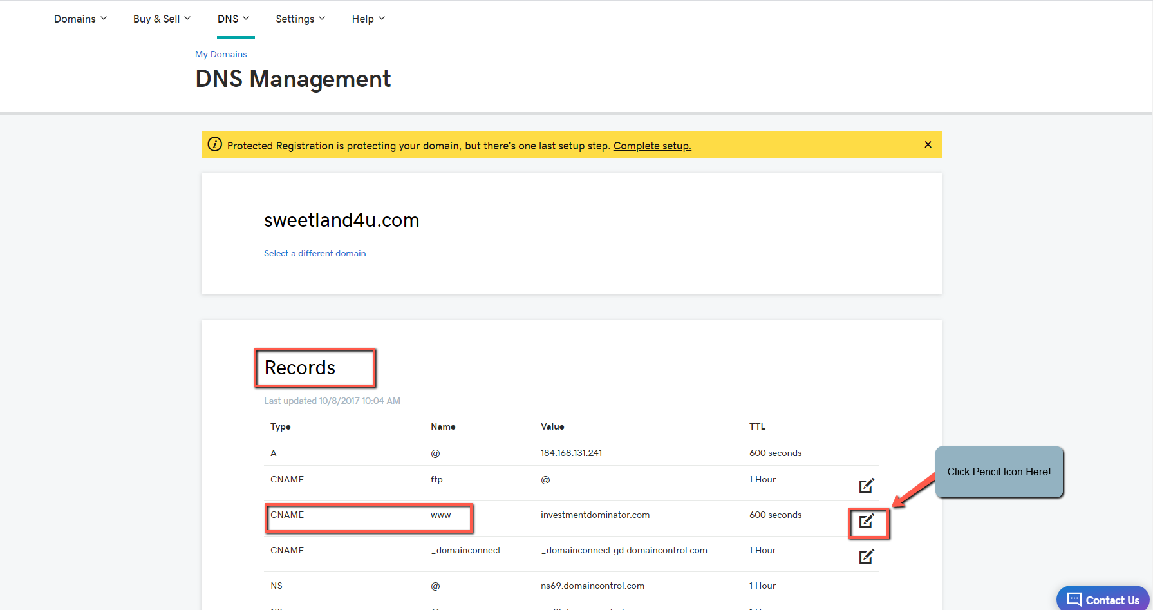Open the DNS navigation menu
The image size is (1153, 610).
point(233,19)
